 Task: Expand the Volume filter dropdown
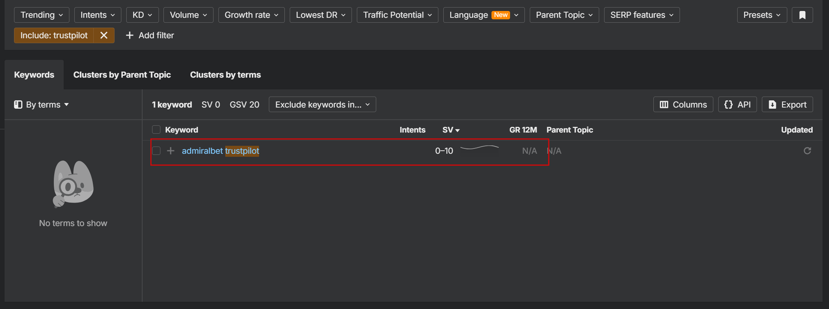[x=188, y=15]
